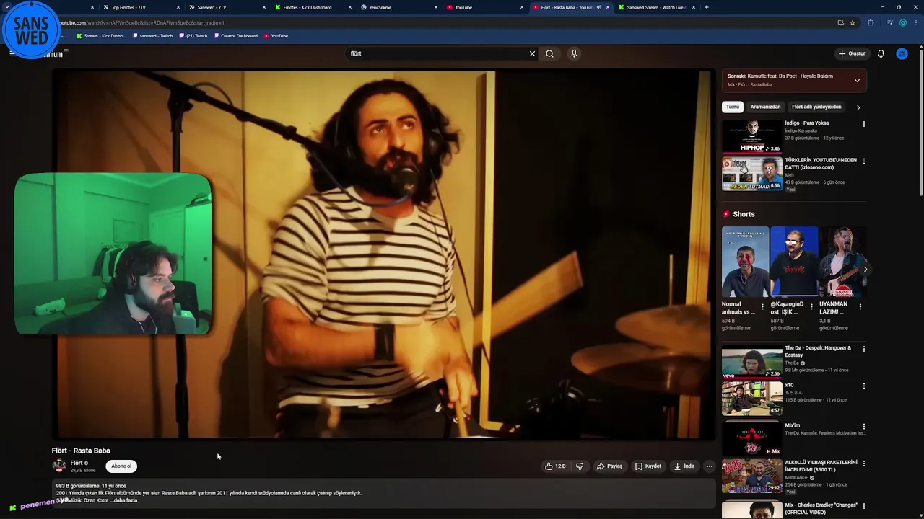924x519 pixels.
Task: Like the video with the thumbs up icon
Action: point(555,466)
